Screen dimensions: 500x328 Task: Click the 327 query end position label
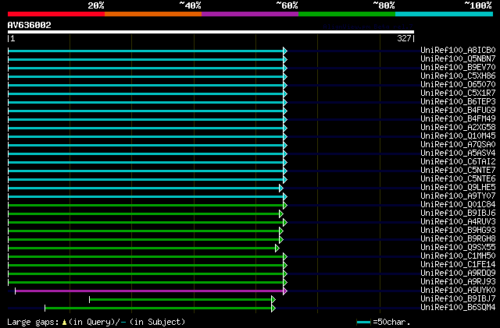point(404,39)
